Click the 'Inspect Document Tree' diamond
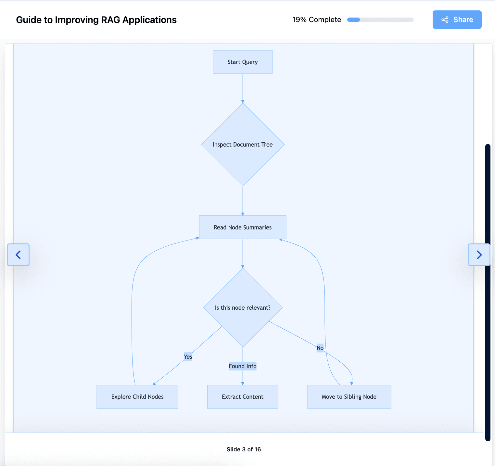This screenshot has height=466, width=495. 243,144
